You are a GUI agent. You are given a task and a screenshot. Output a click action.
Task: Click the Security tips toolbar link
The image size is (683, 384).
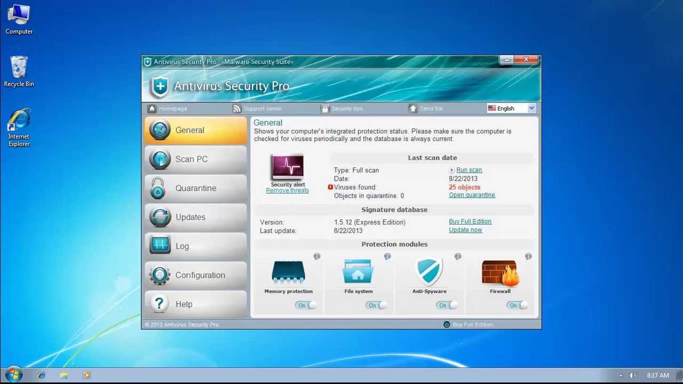(347, 108)
